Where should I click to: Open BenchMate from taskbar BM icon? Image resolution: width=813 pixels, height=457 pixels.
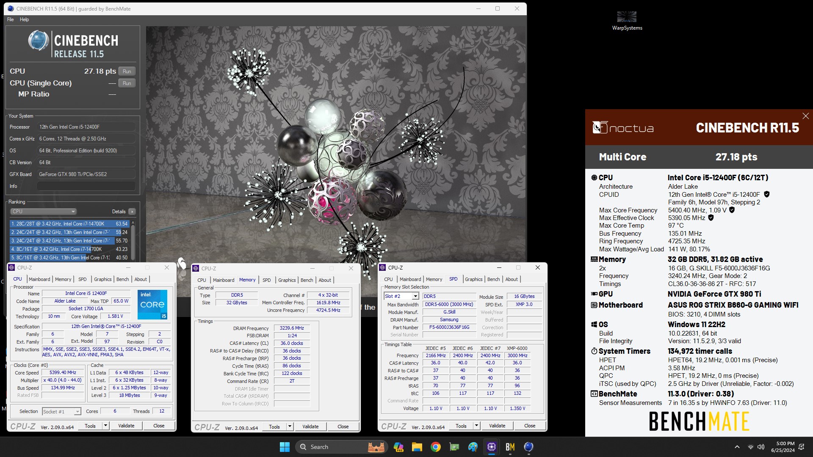(x=510, y=447)
